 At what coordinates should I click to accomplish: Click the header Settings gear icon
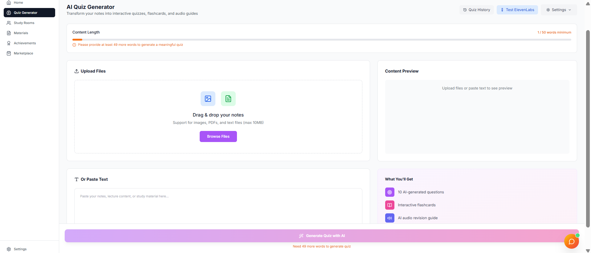(548, 10)
